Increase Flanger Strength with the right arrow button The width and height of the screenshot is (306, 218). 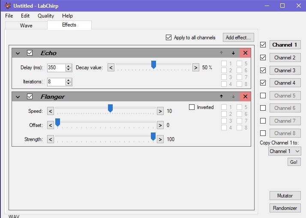(x=160, y=139)
